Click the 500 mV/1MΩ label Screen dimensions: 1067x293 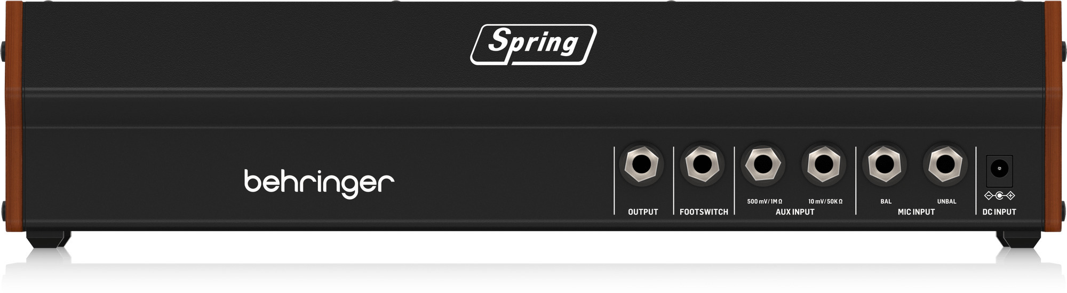point(765,201)
